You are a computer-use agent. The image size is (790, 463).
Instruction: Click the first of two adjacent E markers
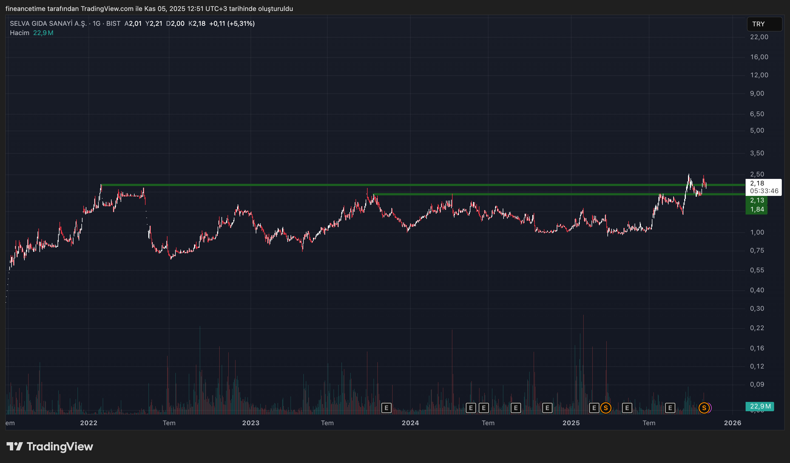pyautogui.click(x=471, y=408)
